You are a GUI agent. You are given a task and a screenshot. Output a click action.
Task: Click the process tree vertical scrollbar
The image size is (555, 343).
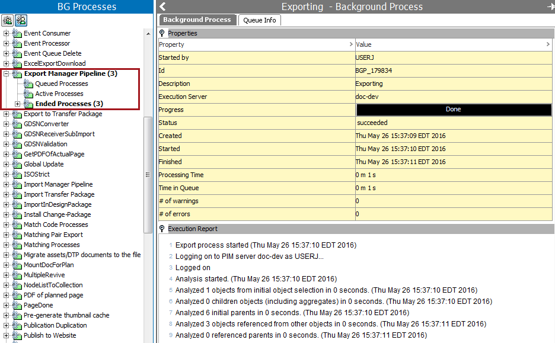148,174
